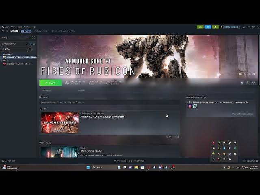Open Friends & Chat
Screen dimensions: 260x195
pos(250,161)
